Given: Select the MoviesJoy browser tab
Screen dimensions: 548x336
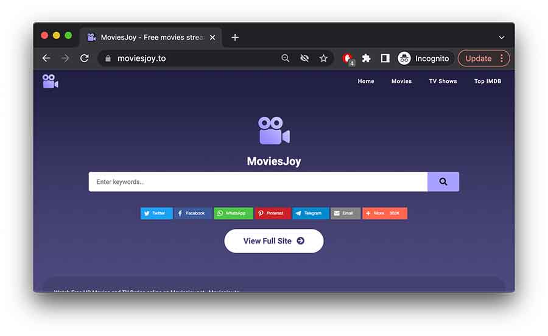Looking at the screenshot, I should coord(150,37).
